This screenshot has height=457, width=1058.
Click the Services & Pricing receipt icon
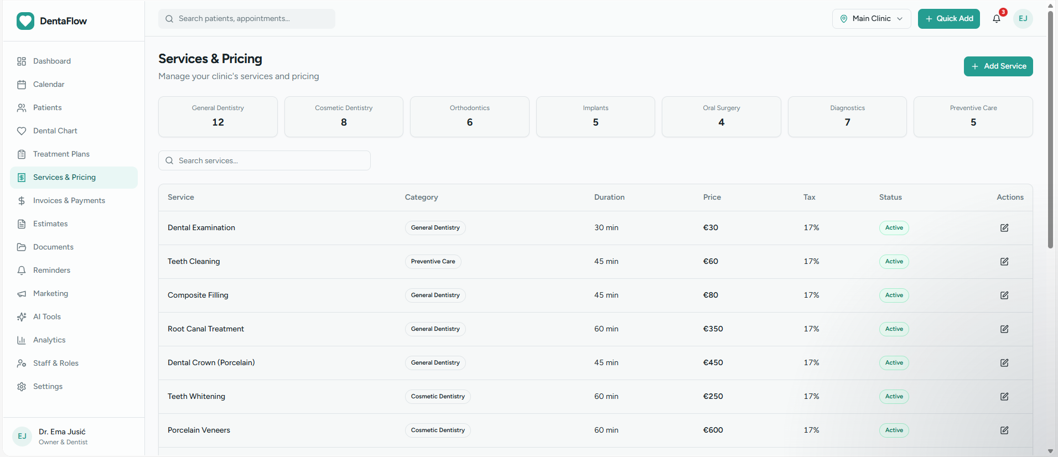click(22, 178)
